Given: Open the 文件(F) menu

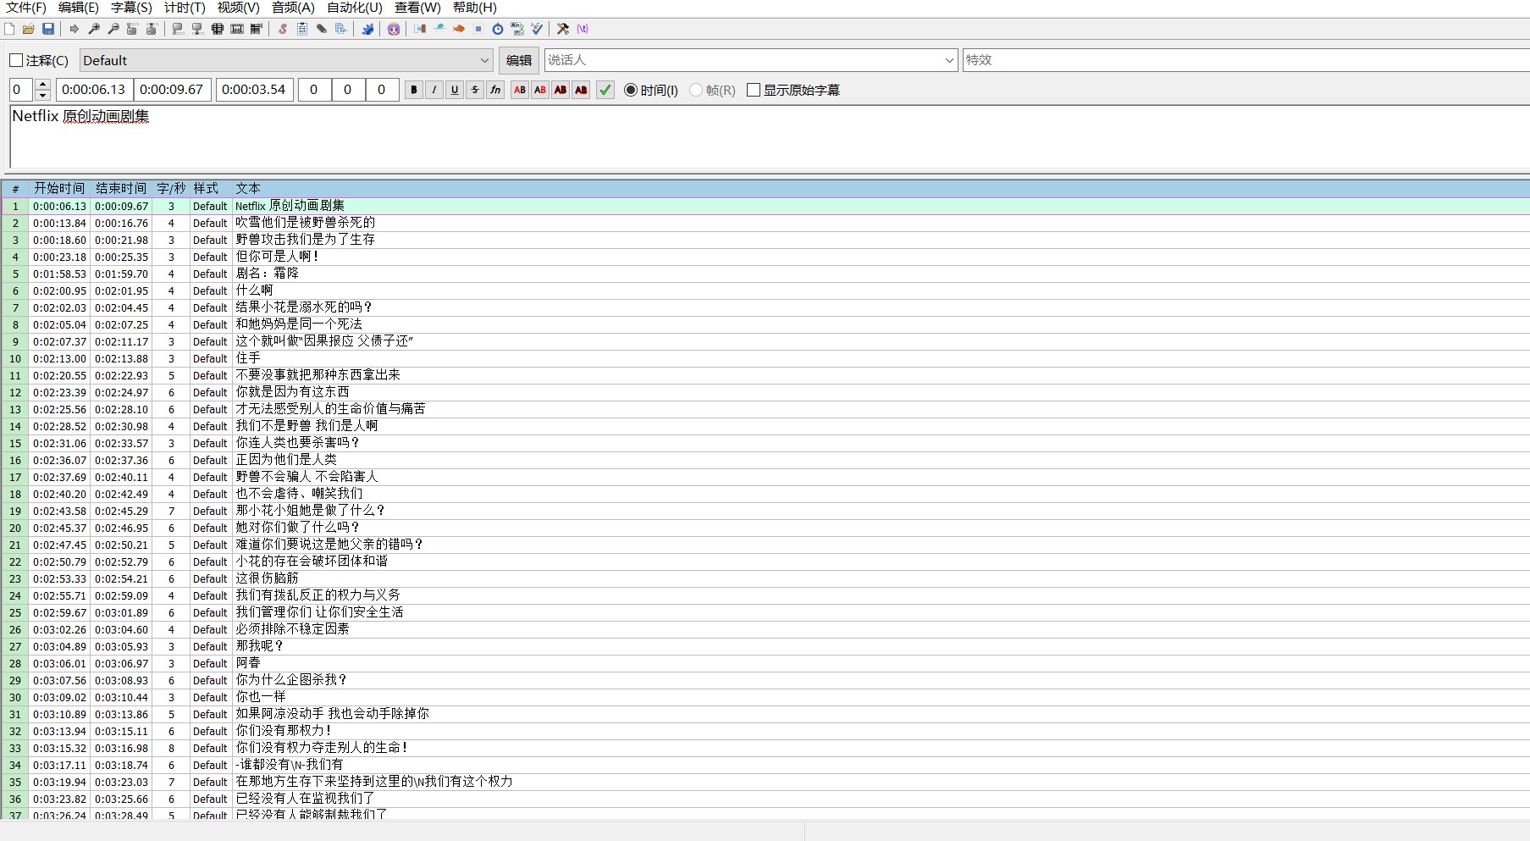Looking at the screenshot, I should click(26, 8).
